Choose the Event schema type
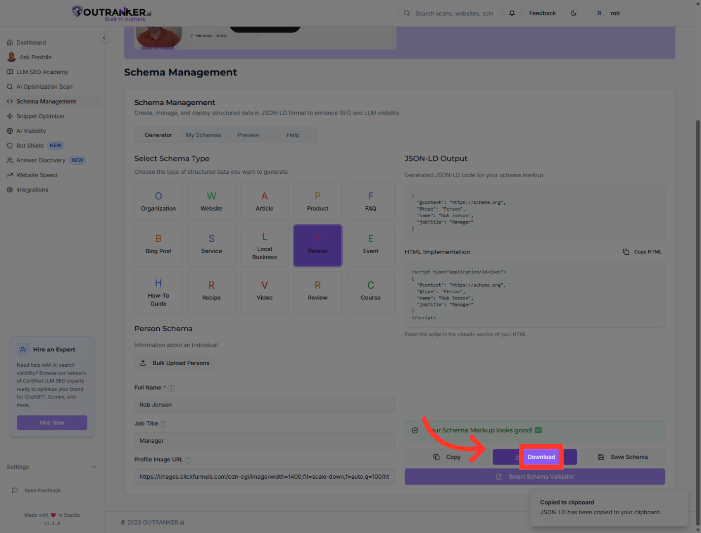The height and width of the screenshot is (533, 701). (371, 246)
